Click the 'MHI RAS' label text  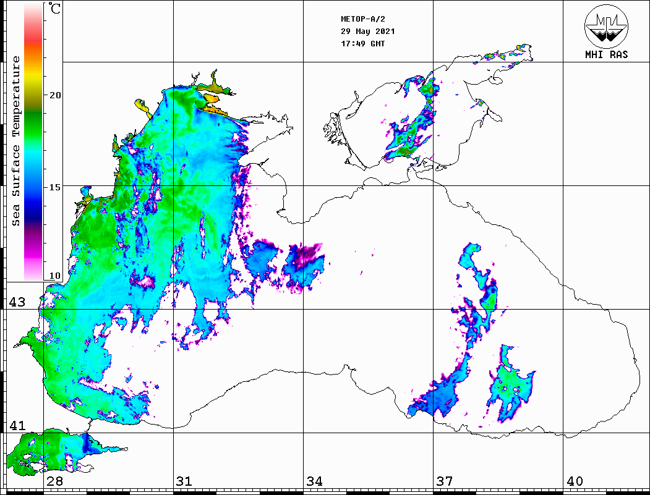606,54
